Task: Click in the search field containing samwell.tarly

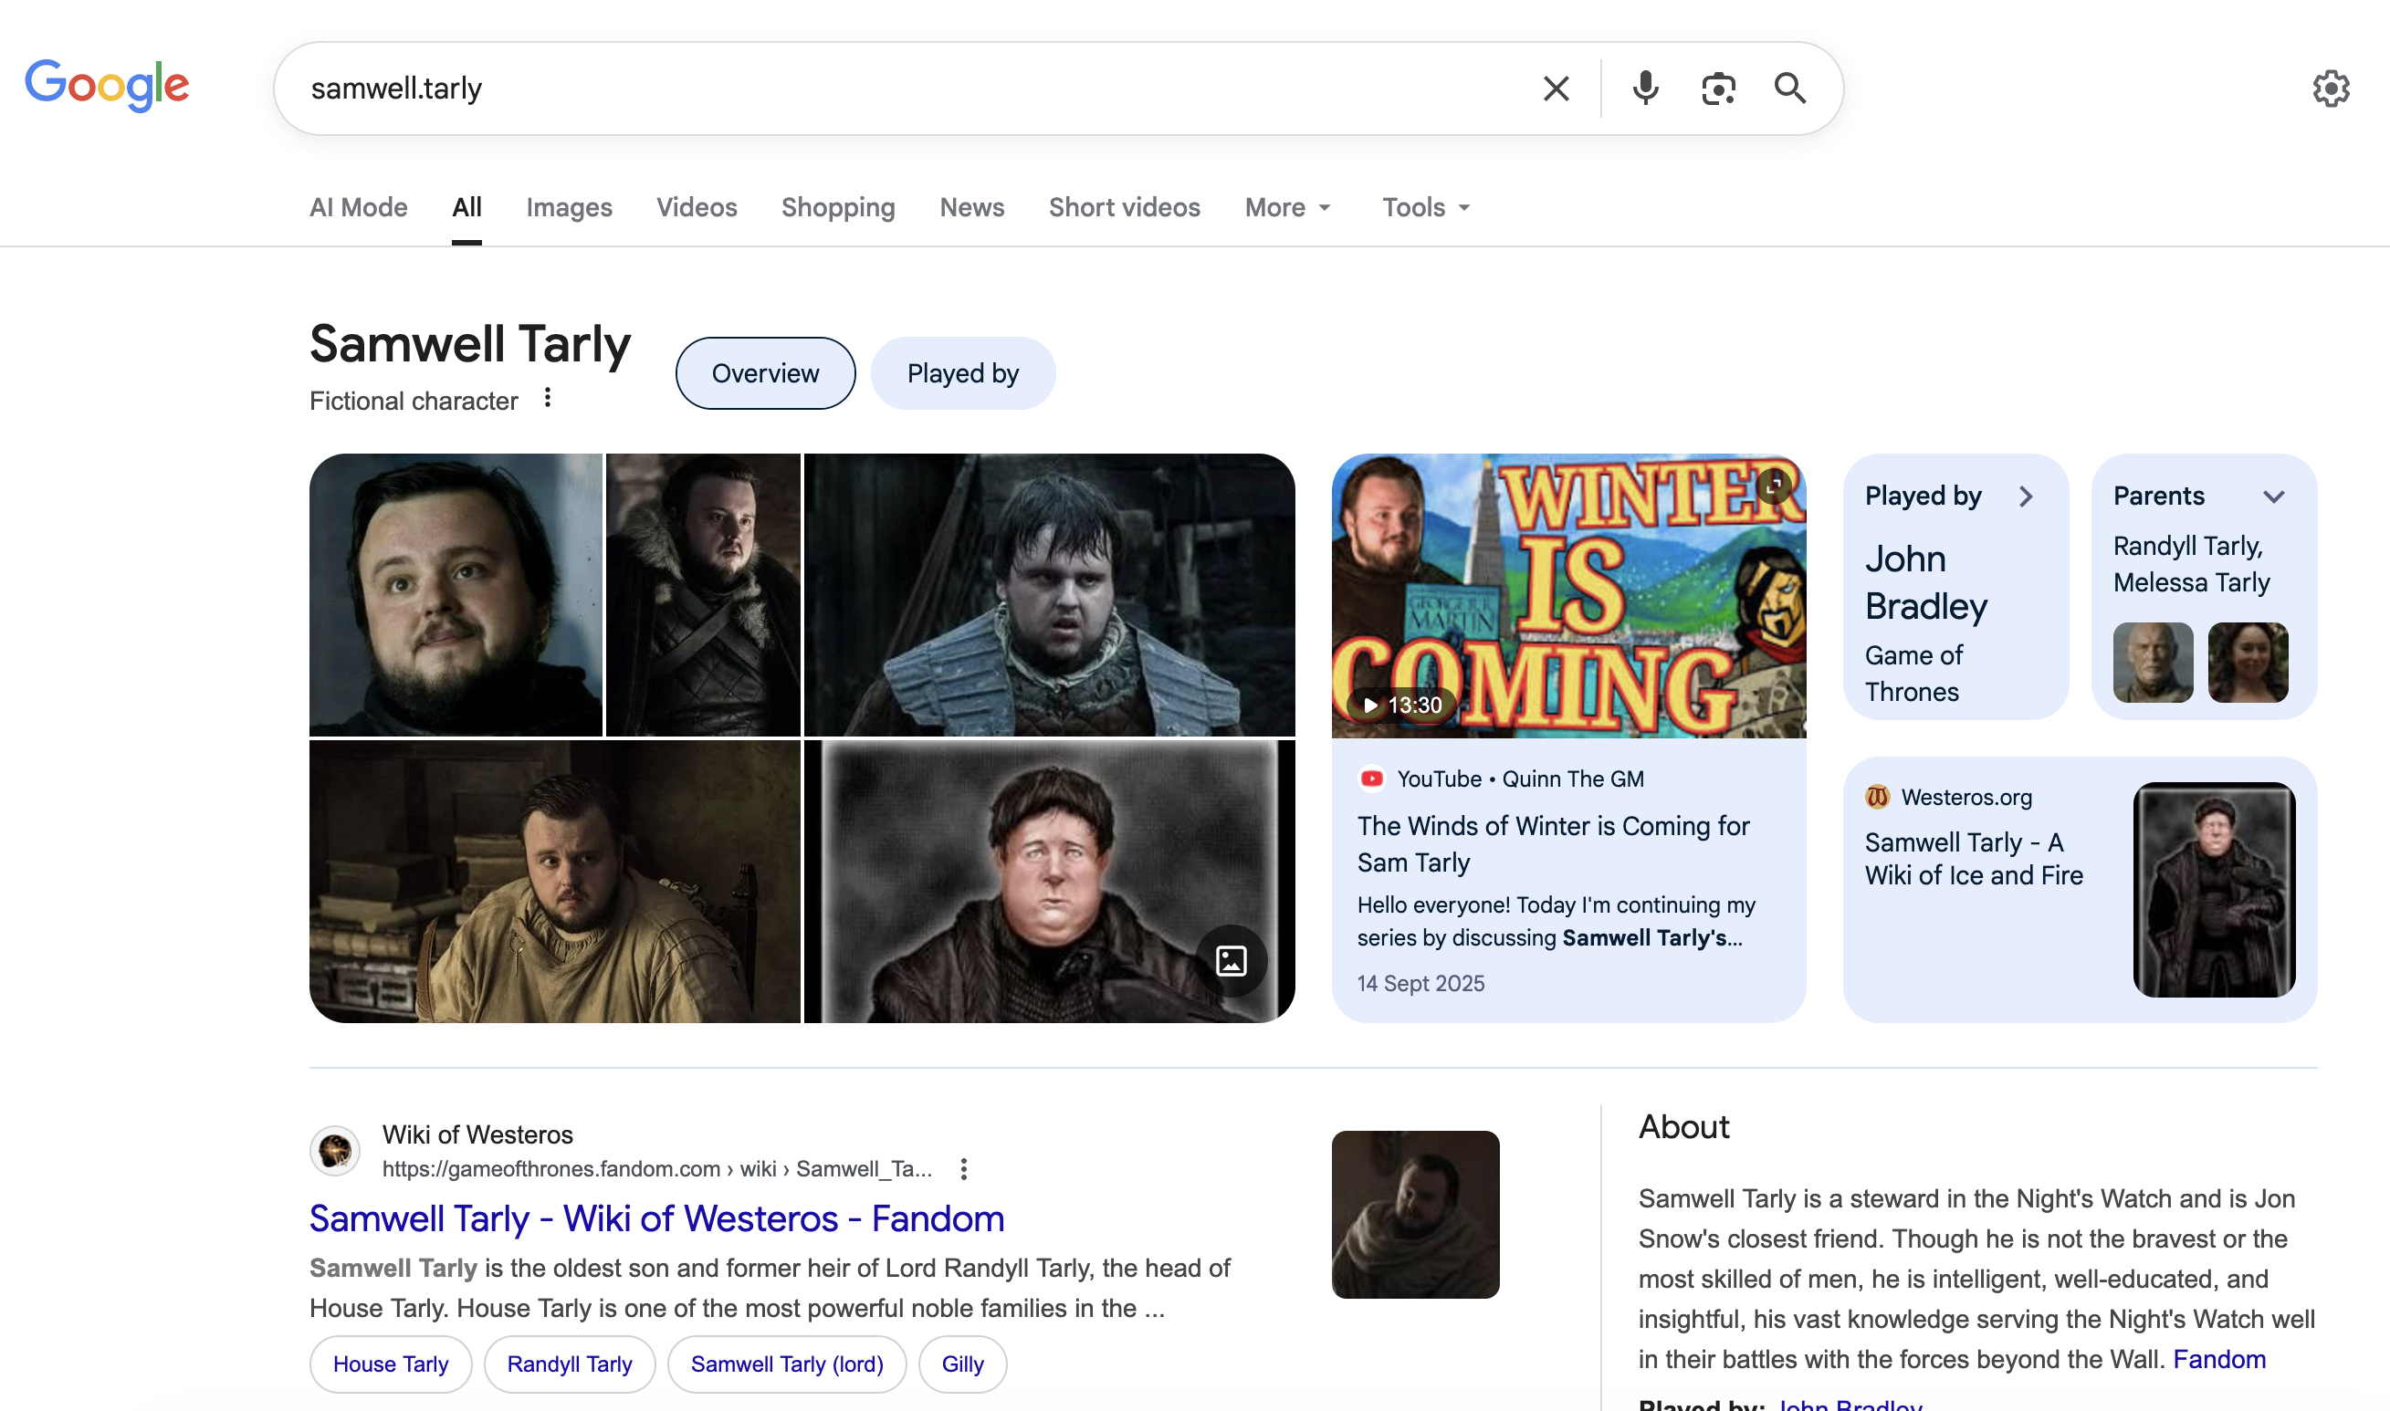Action: [913, 89]
